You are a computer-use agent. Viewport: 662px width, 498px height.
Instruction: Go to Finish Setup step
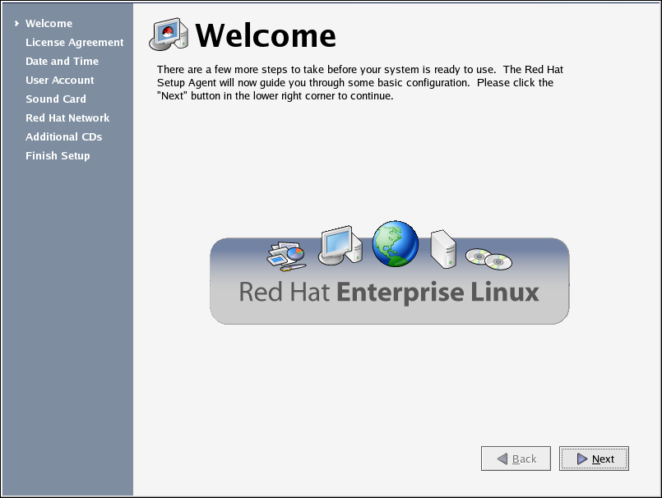[58, 156]
